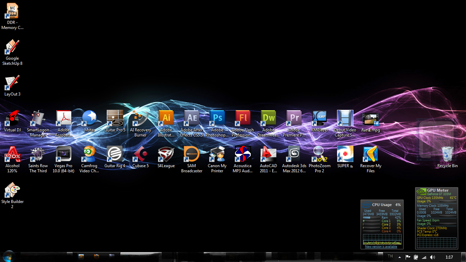Launch Vegas Pro 10.0 (64-bit)
Screen dimensions: 466x262
pos(63,159)
